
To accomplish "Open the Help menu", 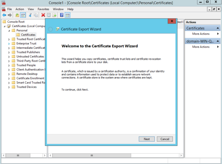I will pos(70,9).
